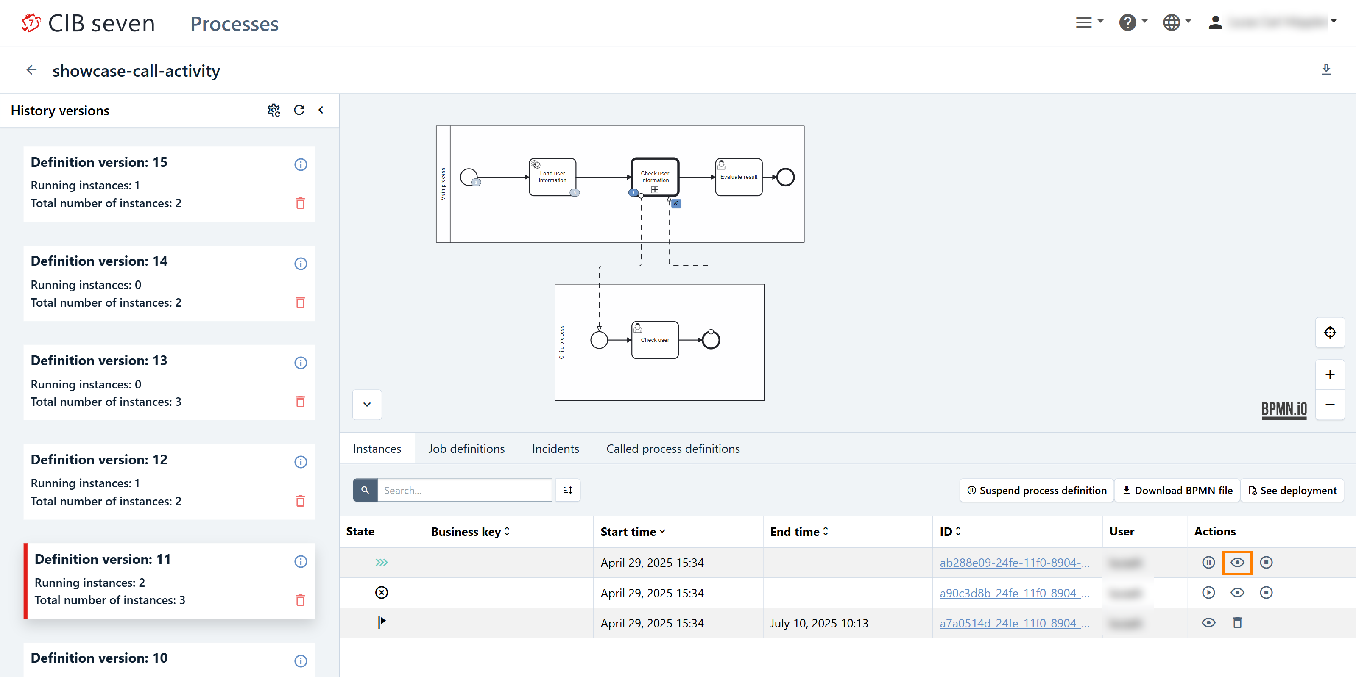Suspend the running instance ab288e09

(x=1208, y=562)
